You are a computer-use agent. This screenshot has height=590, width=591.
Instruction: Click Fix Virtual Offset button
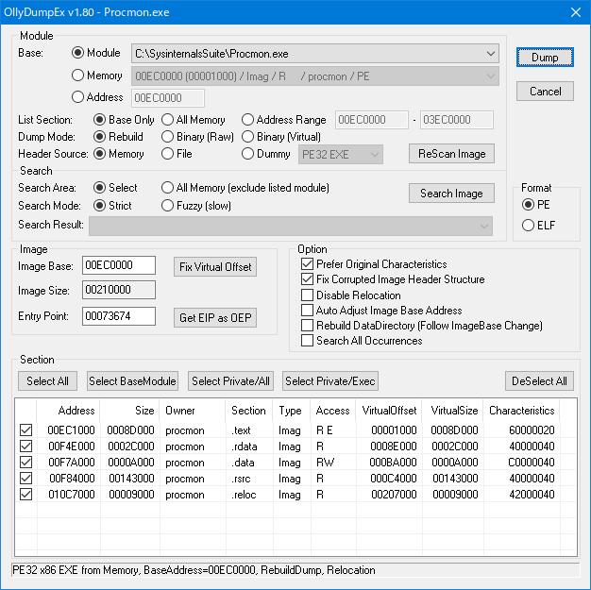click(215, 267)
